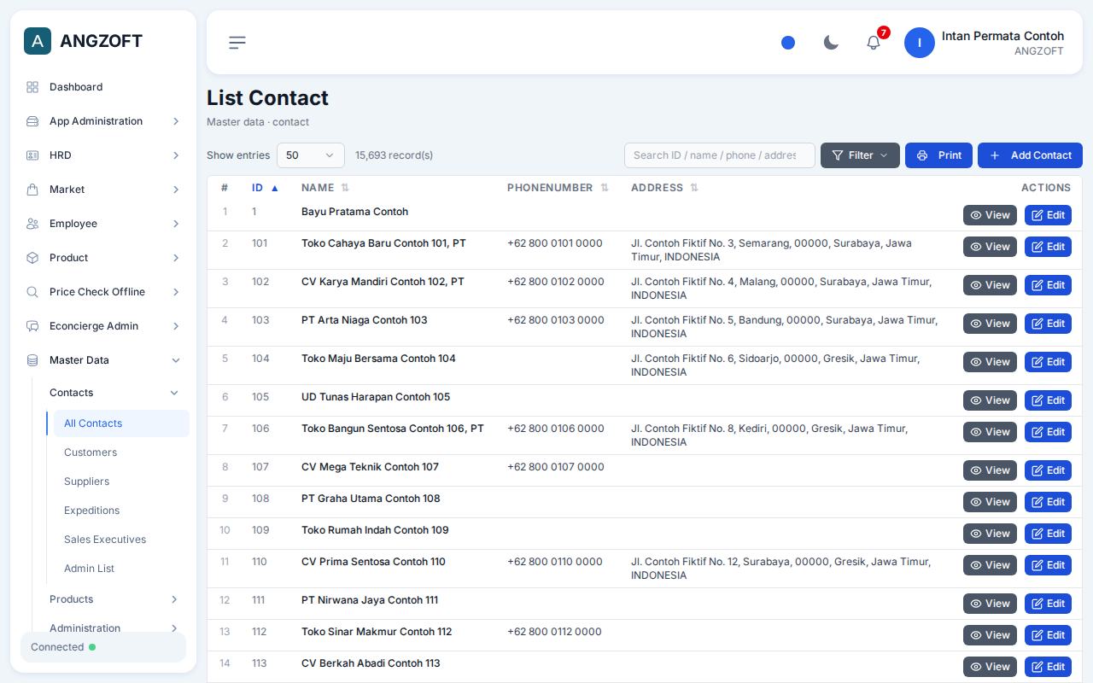The image size is (1093, 683).
Task: Click the Print button
Action: pos(938,155)
